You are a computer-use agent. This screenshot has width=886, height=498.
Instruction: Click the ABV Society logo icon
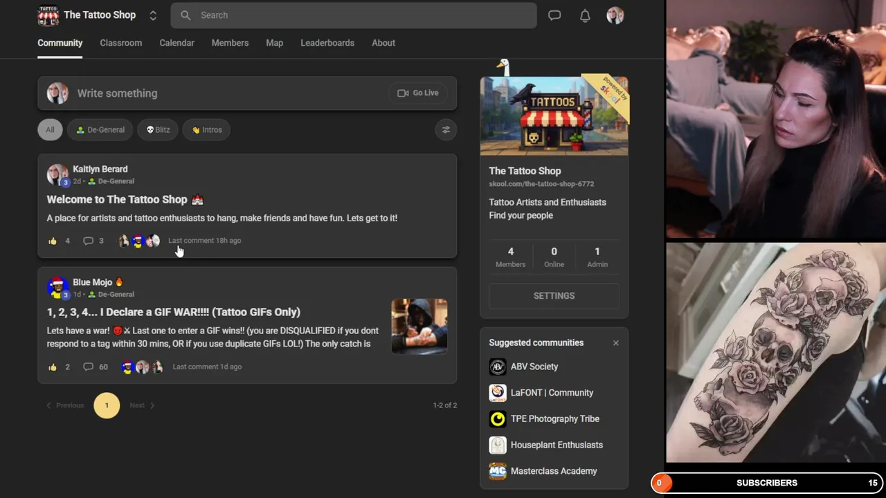point(498,367)
